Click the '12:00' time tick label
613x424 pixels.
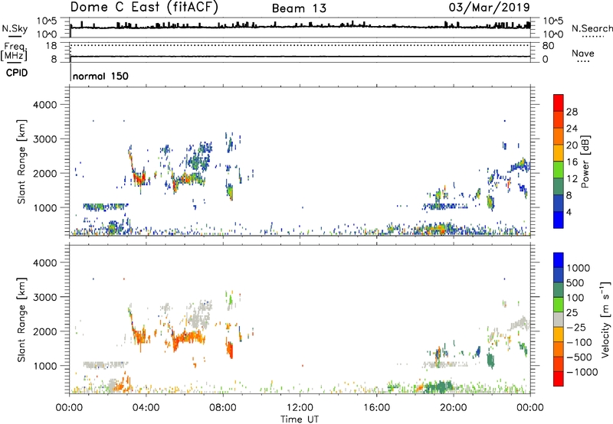point(300,408)
